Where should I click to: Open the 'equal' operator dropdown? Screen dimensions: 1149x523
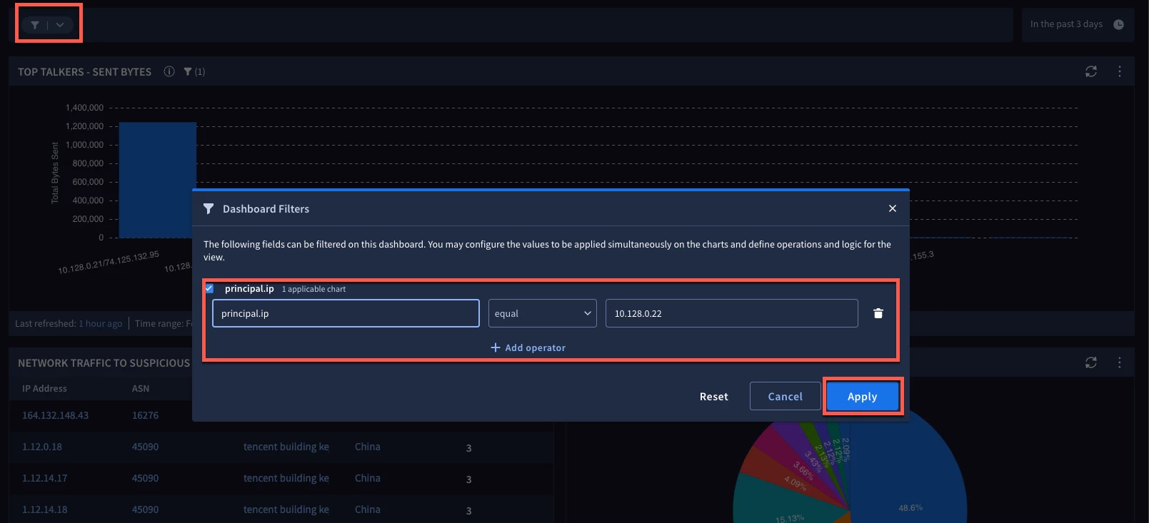(x=543, y=313)
